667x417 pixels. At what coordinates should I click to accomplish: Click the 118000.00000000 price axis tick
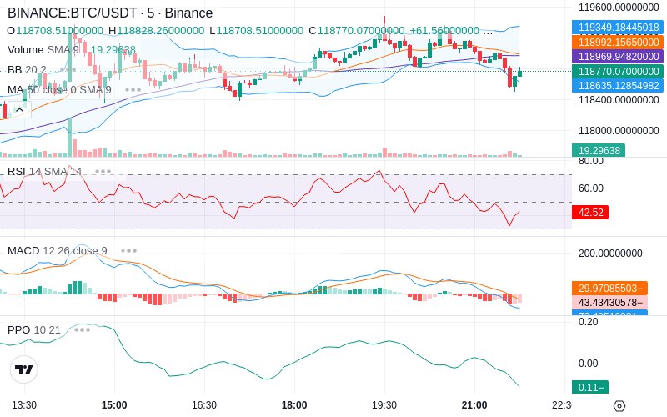(619, 131)
